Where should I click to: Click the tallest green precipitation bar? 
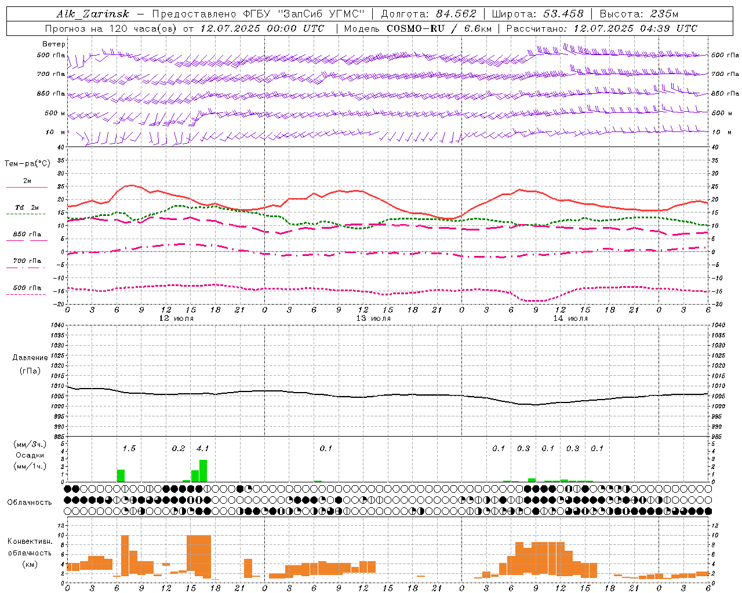tap(203, 471)
